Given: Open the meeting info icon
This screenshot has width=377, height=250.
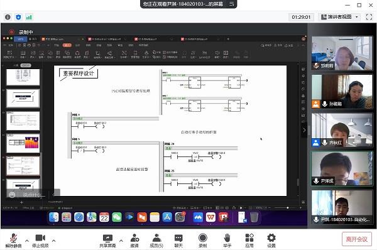Looking at the screenshot, I should 8,17.
